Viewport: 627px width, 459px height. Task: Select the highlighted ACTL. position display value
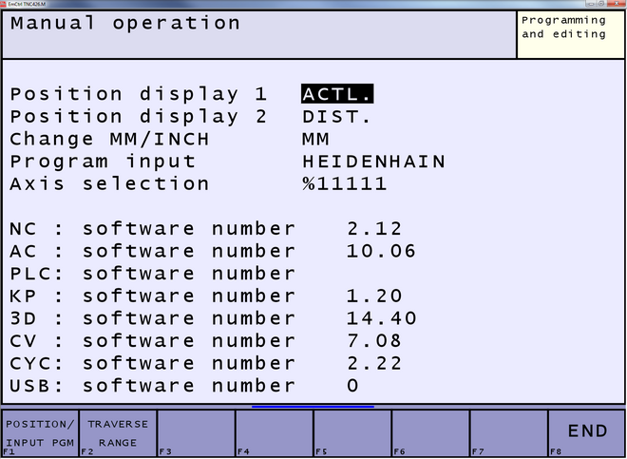337,94
